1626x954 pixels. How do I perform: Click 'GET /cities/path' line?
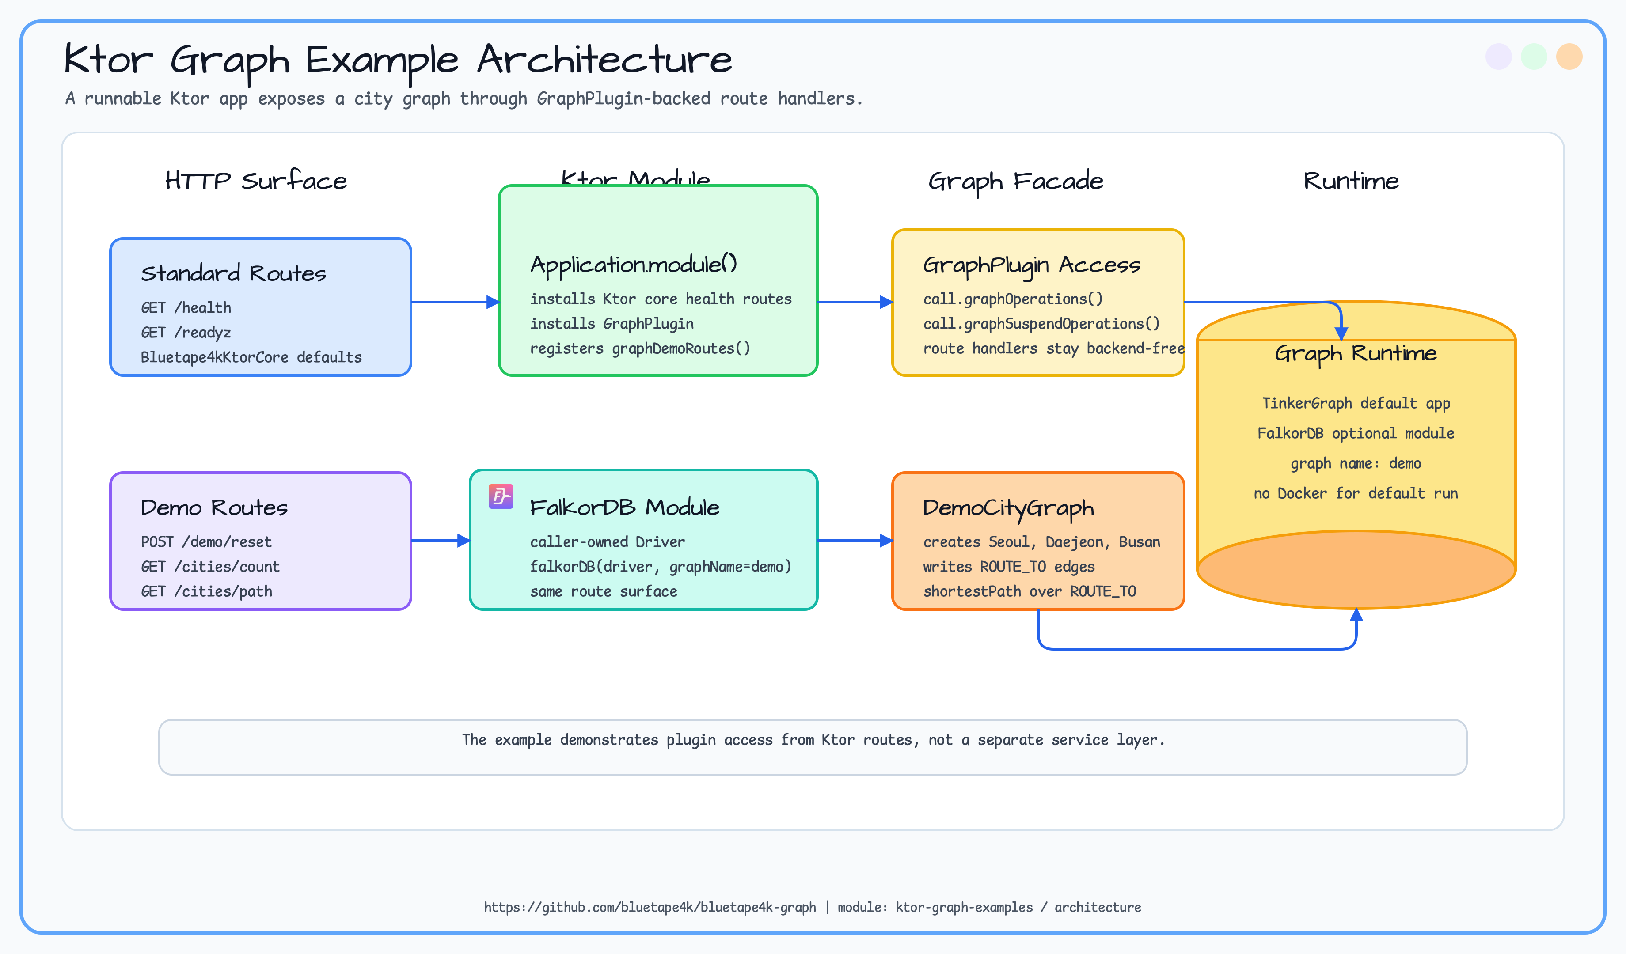pos(206,591)
